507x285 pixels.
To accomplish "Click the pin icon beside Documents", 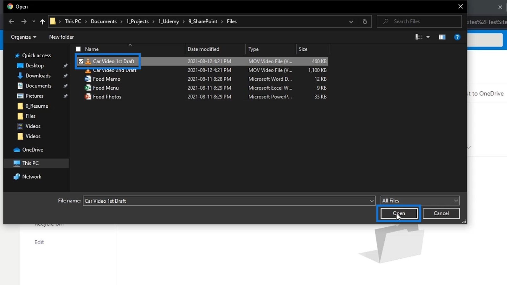I will [x=65, y=86].
